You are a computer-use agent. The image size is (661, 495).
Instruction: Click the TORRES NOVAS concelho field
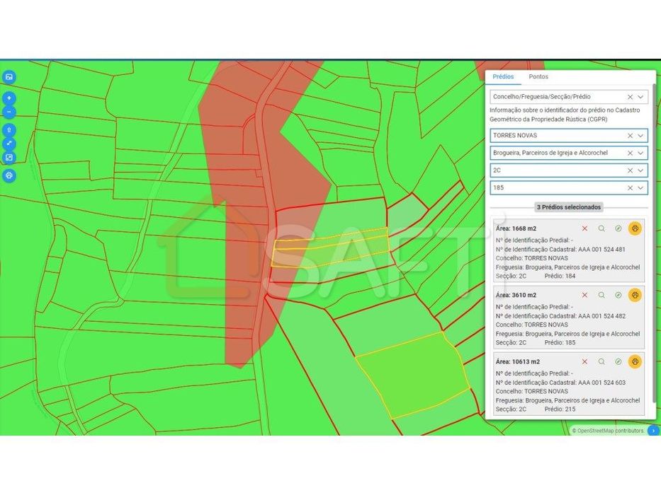click(x=569, y=136)
